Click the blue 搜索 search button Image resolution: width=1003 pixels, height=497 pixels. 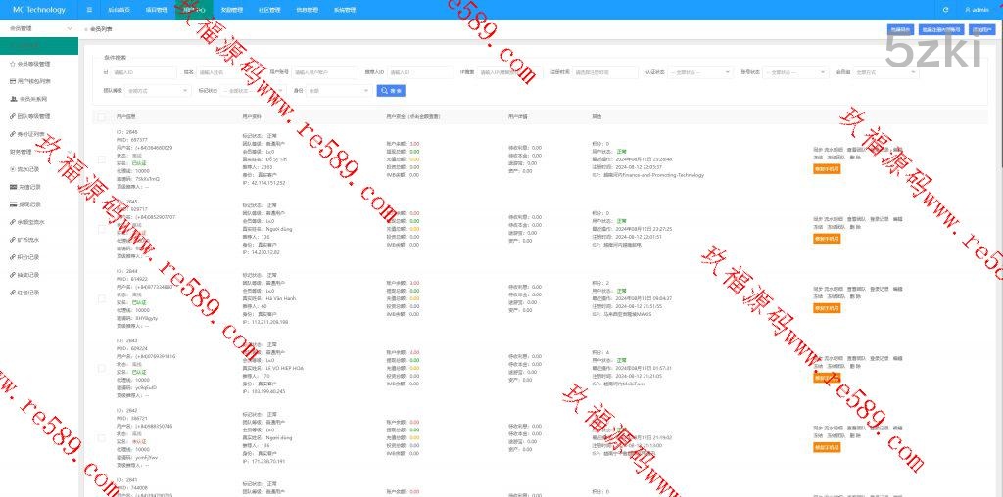click(x=391, y=91)
